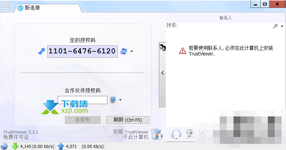Click the globe network status icon
The height and width of the screenshot is (150, 286).
click(x=4, y=146)
